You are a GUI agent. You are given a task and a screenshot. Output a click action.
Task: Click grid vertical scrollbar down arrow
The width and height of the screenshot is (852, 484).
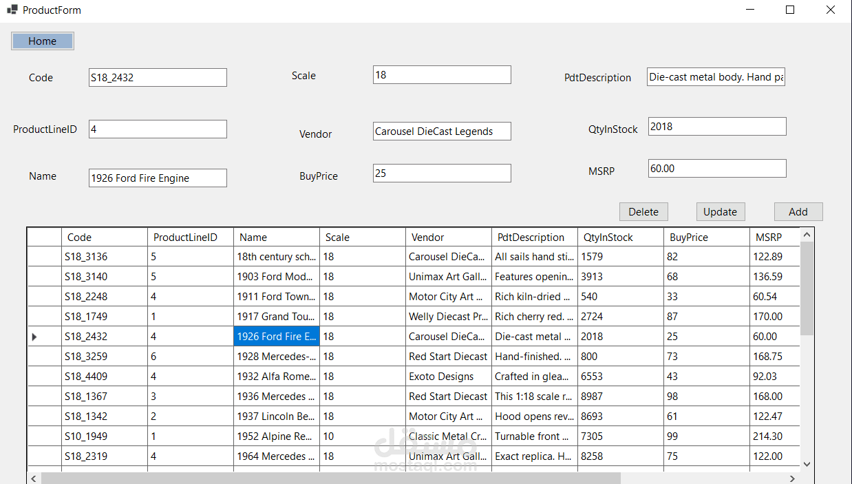tap(807, 465)
